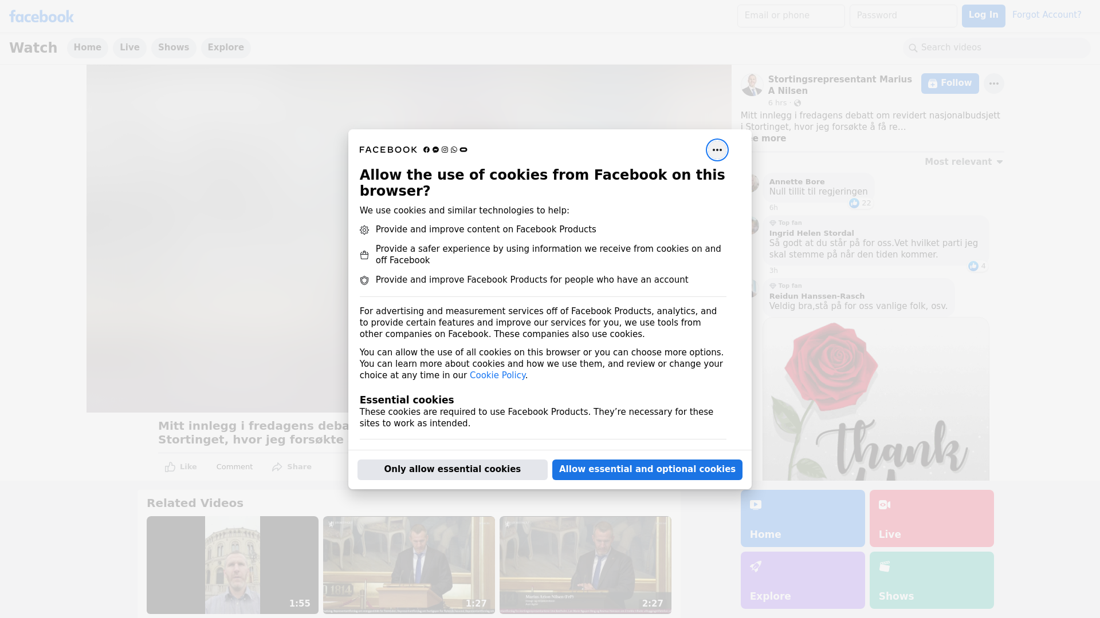This screenshot has height=618, width=1100.
Task: Open the Explore tile with rocket icon
Action: click(x=803, y=580)
